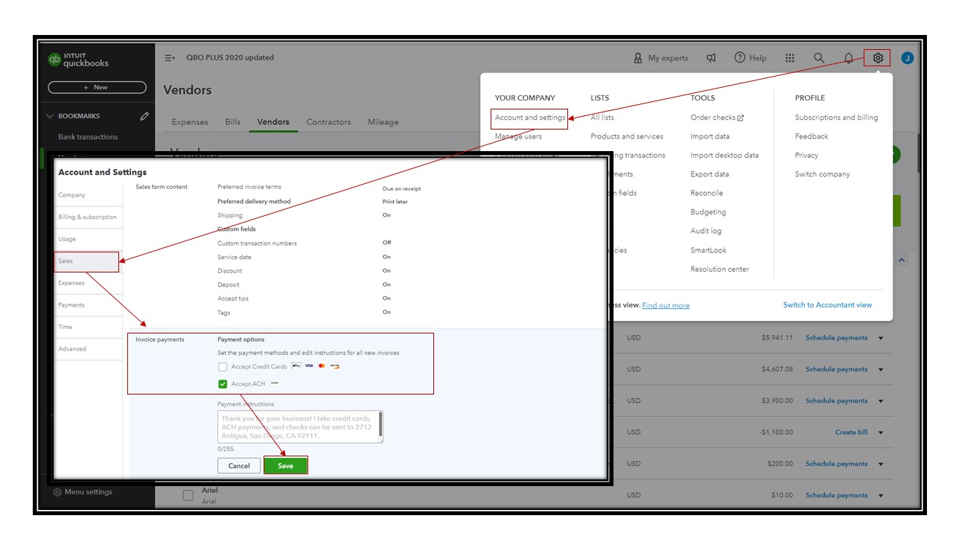Click Switch to Accountant view
This screenshot has width=953, height=536.
(827, 305)
